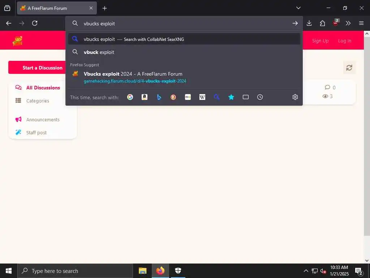Screen dimensions: 370x278
Task: Search bookmarks with star icon
Action: click(231, 97)
